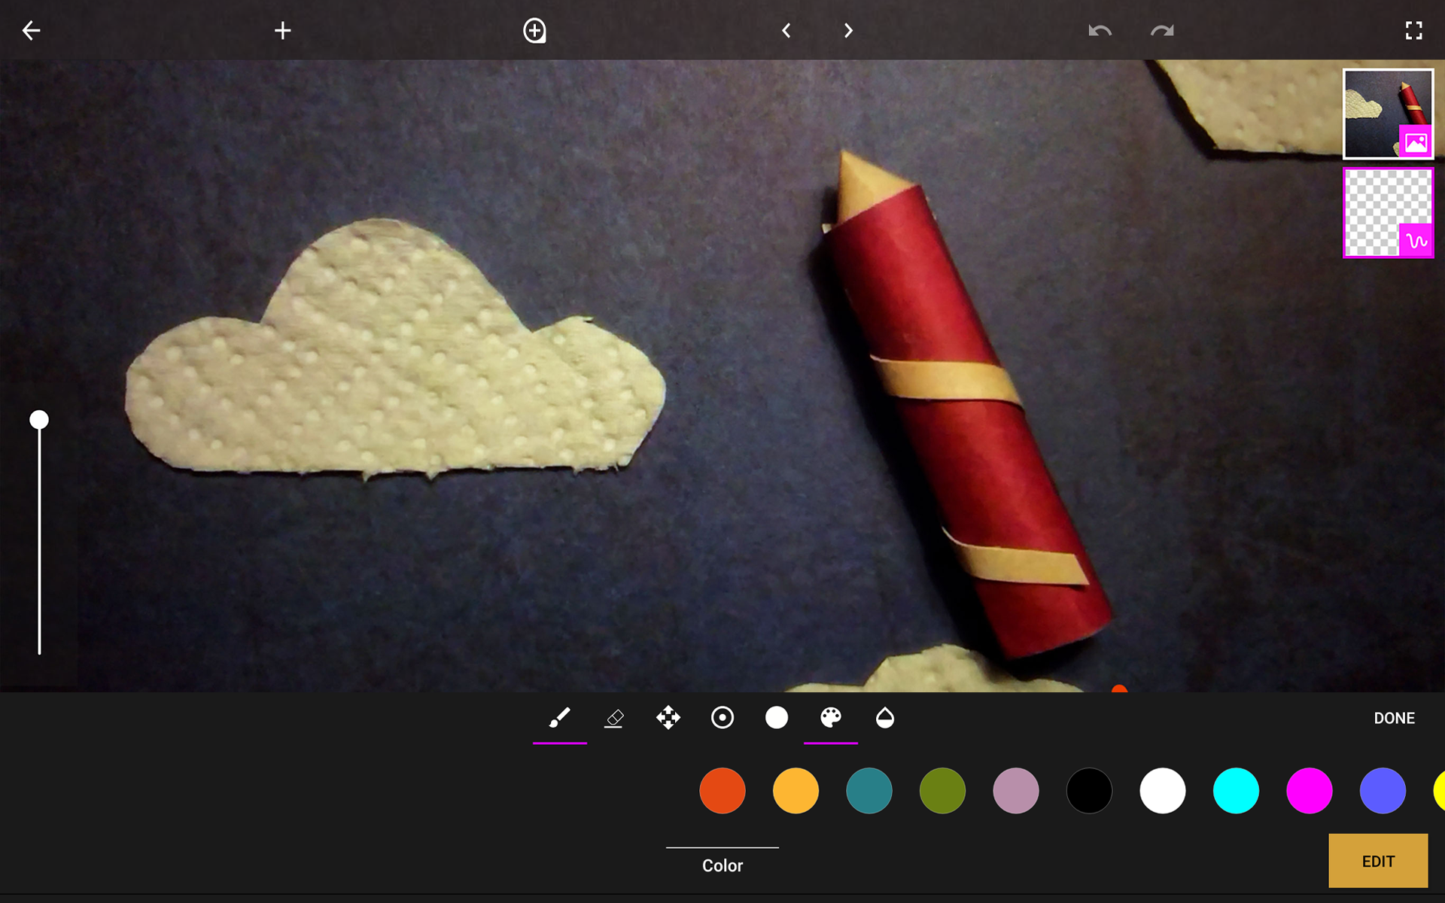Open the color palette tool
The width and height of the screenshot is (1445, 903).
tap(830, 718)
